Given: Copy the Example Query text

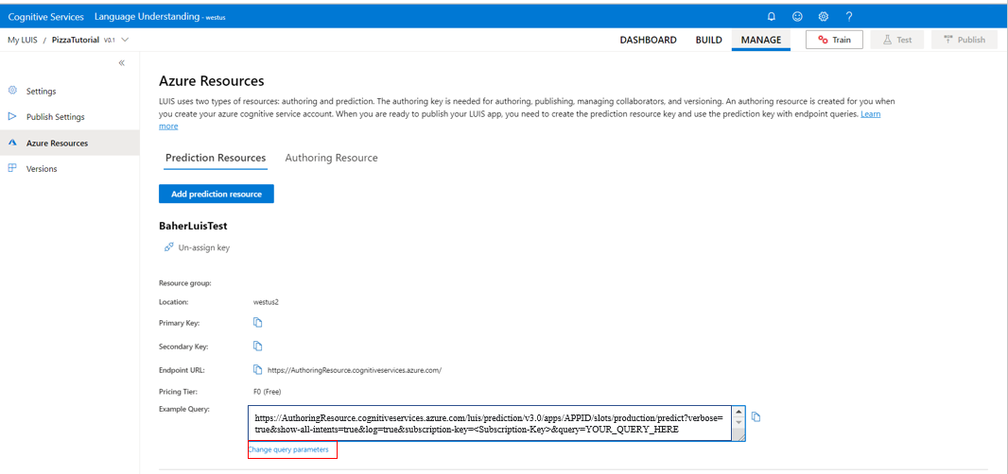Looking at the screenshot, I should click(x=756, y=416).
